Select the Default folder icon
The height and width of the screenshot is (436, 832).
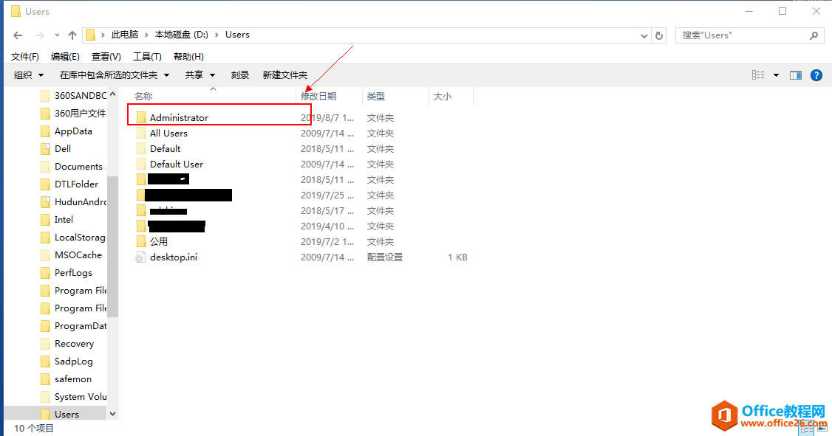tap(141, 149)
